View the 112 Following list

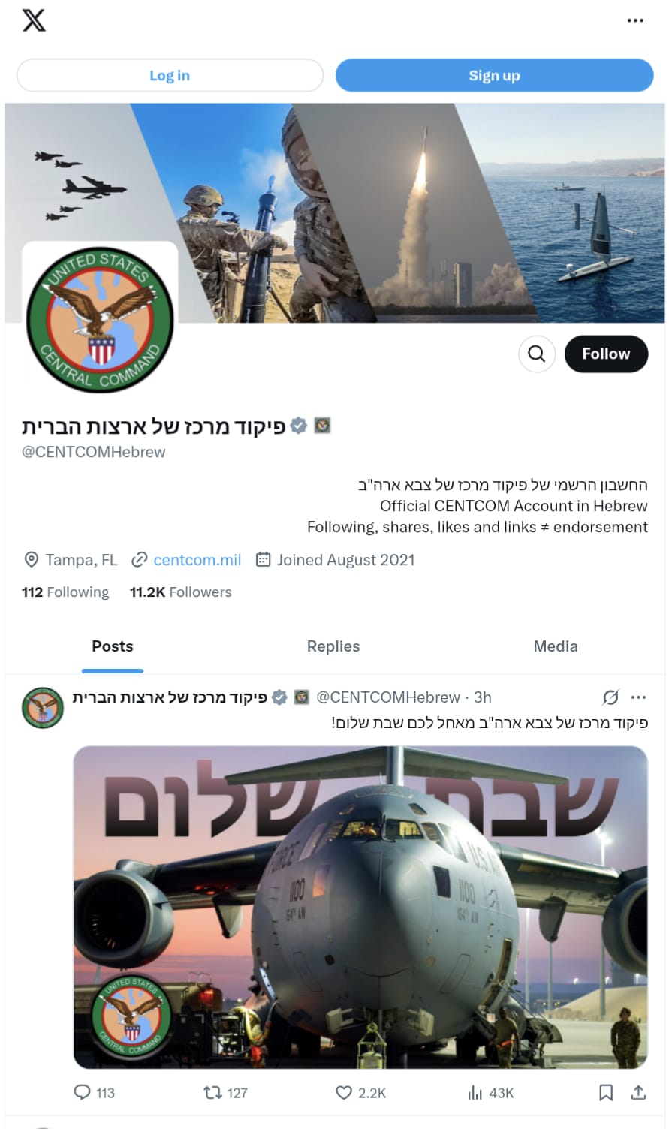click(65, 592)
